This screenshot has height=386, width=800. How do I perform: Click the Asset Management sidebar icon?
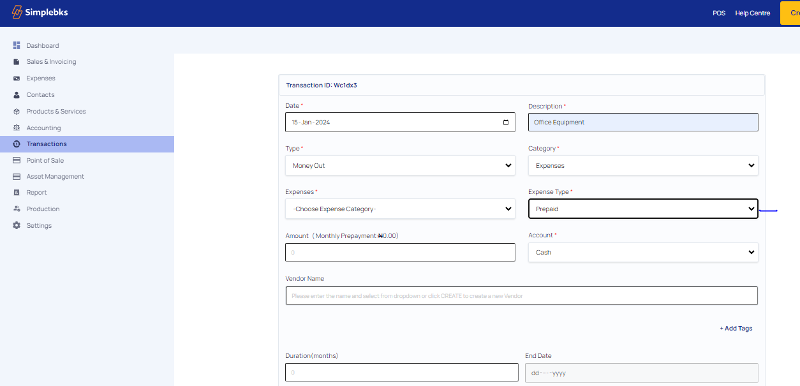coord(17,177)
